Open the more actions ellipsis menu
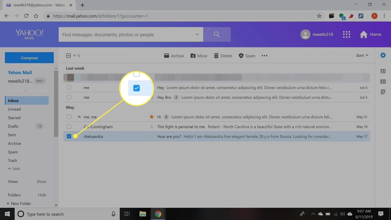The width and height of the screenshot is (391, 220). 264,56
